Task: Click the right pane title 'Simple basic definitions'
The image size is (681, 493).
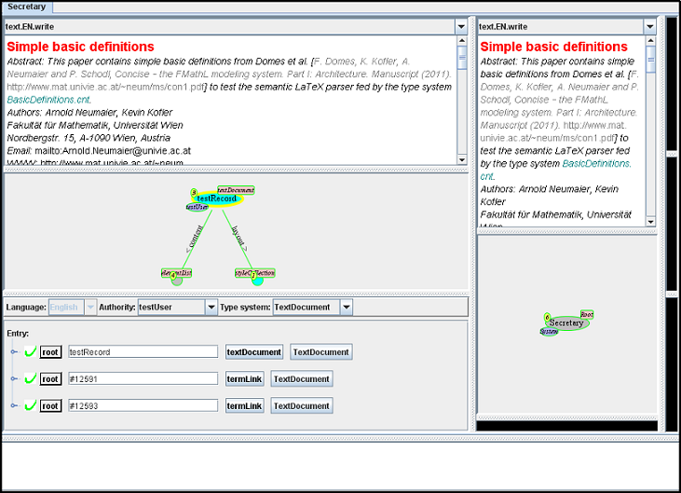Action: click(x=553, y=47)
